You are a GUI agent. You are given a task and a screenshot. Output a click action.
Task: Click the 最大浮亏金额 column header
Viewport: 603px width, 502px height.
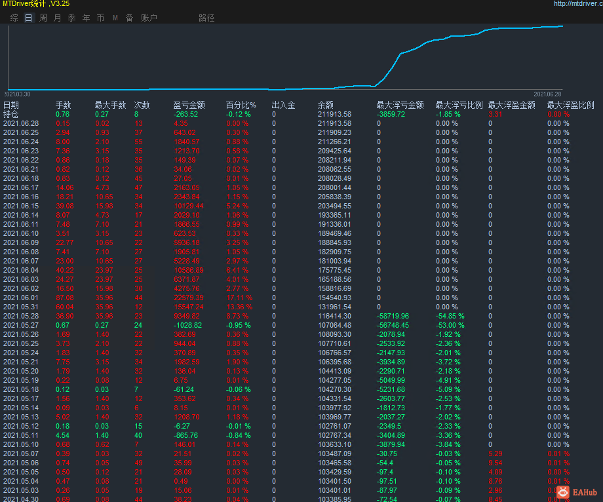click(x=400, y=105)
